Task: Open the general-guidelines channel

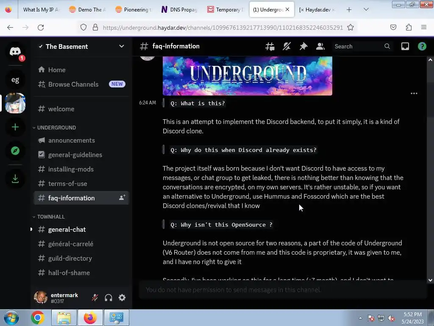Action: [81, 155]
